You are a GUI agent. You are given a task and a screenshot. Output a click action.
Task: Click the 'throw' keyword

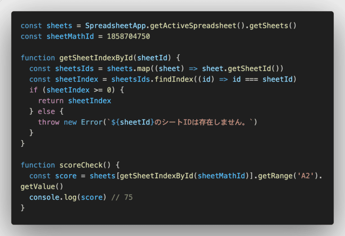(x=49, y=122)
